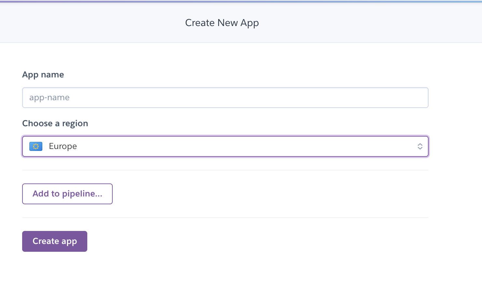Screen dimensions: 482x296
Task: Click the divider area below Add to pipeline
Action: point(225,217)
